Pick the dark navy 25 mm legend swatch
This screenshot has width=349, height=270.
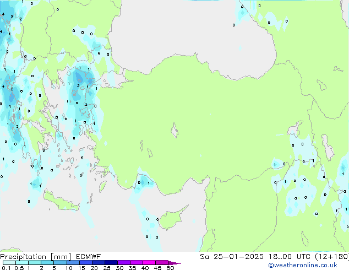click(111, 263)
